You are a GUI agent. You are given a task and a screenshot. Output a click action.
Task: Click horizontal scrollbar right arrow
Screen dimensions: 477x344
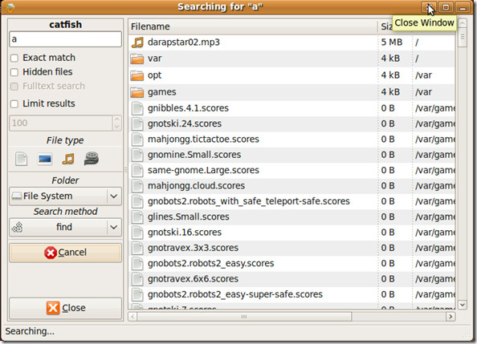[x=450, y=317]
